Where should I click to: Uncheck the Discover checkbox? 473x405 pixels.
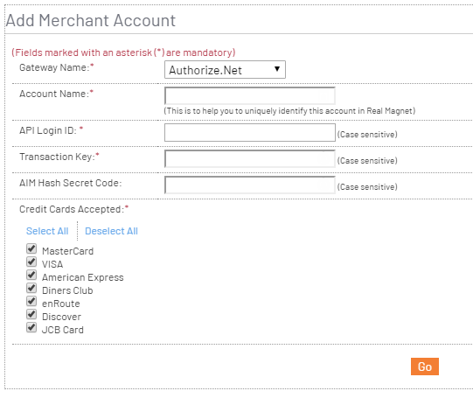coord(31,314)
